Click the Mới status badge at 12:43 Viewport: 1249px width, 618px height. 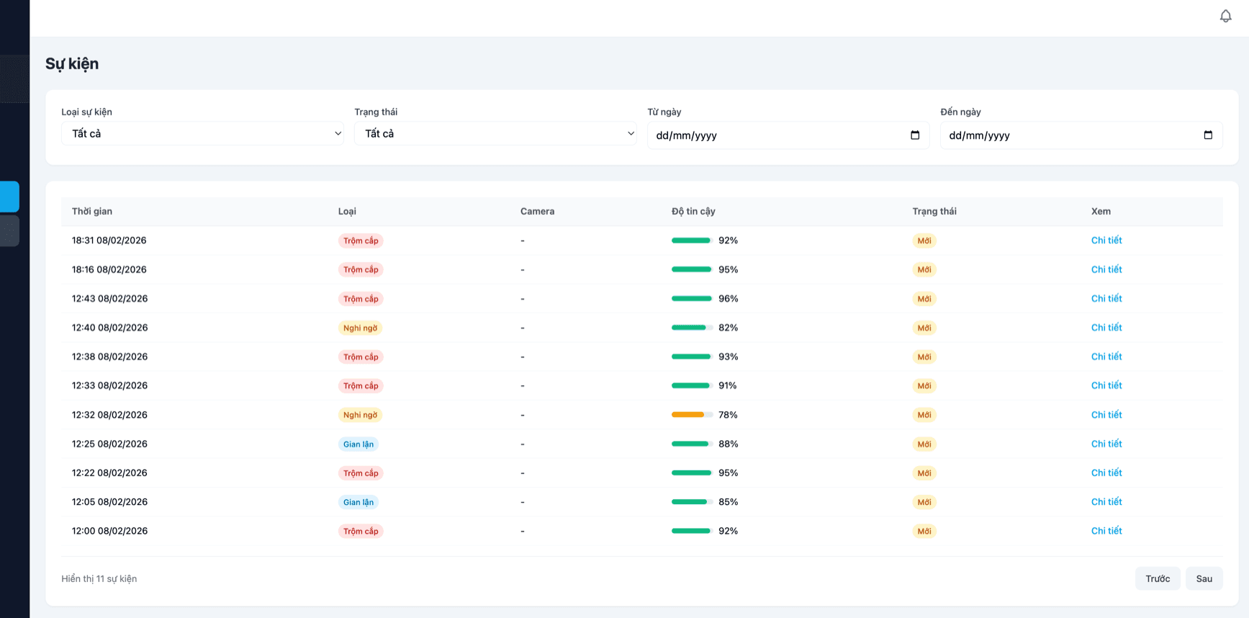tap(924, 299)
